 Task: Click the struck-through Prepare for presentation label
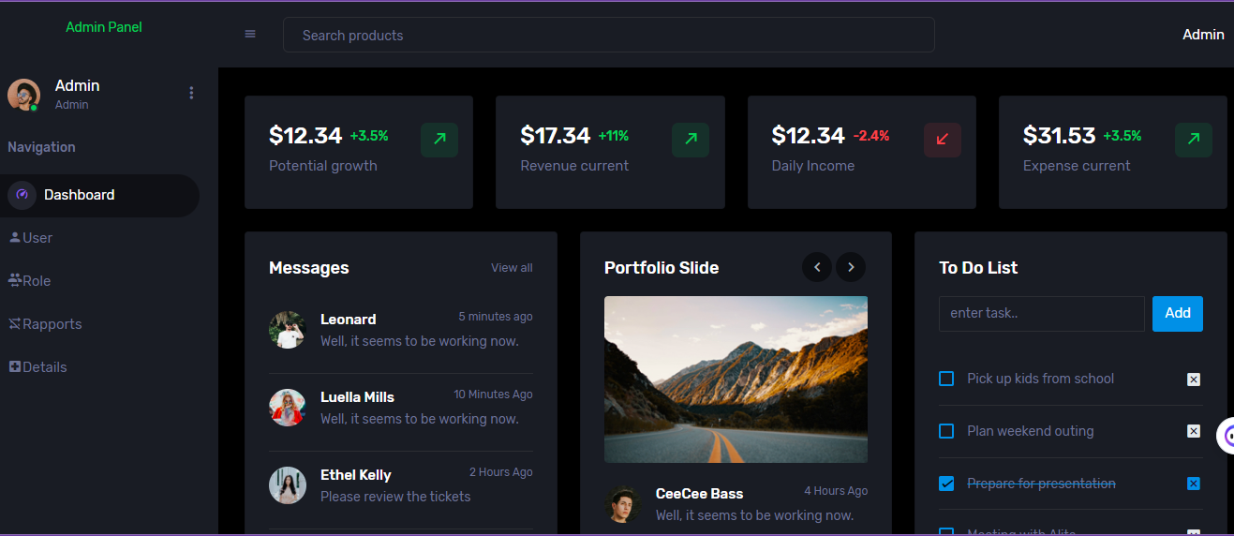point(1041,484)
